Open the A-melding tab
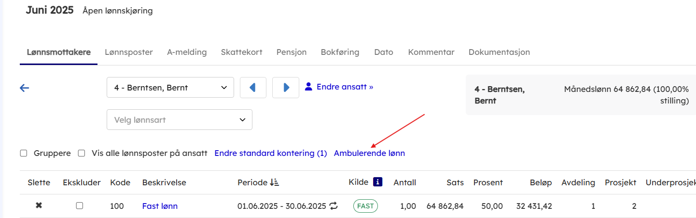This screenshot has width=696, height=218. point(187,52)
